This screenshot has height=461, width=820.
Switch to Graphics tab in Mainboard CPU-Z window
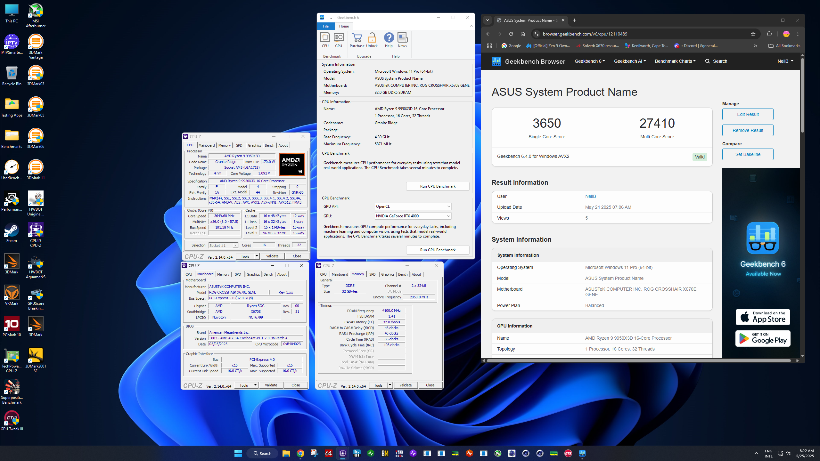click(253, 274)
